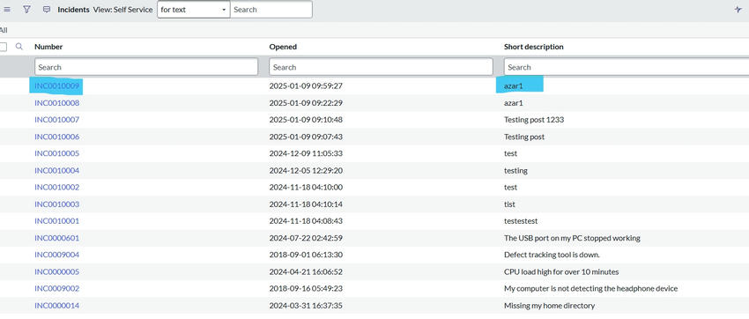Screen dimensions: 749x319
Task: Expand the "for text" search dropdown
Action: [194, 10]
